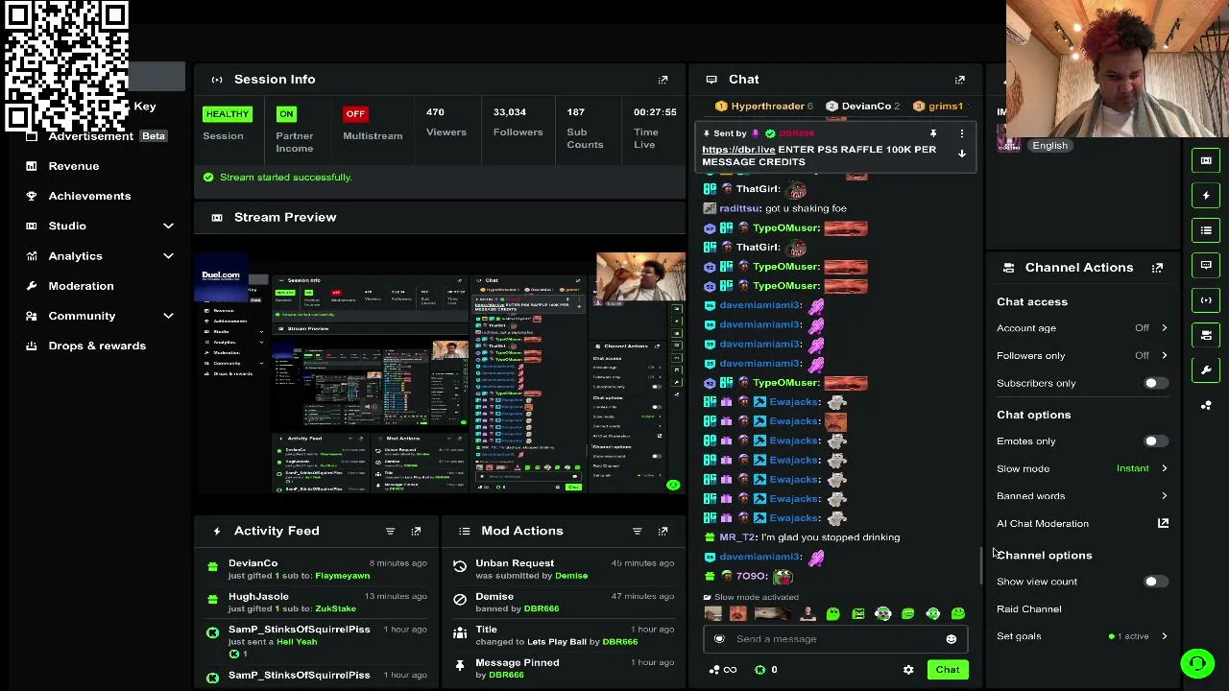The height and width of the screenshot is (691, 1229).
Task: Open pinned message options menu
Action: [961, 133]
